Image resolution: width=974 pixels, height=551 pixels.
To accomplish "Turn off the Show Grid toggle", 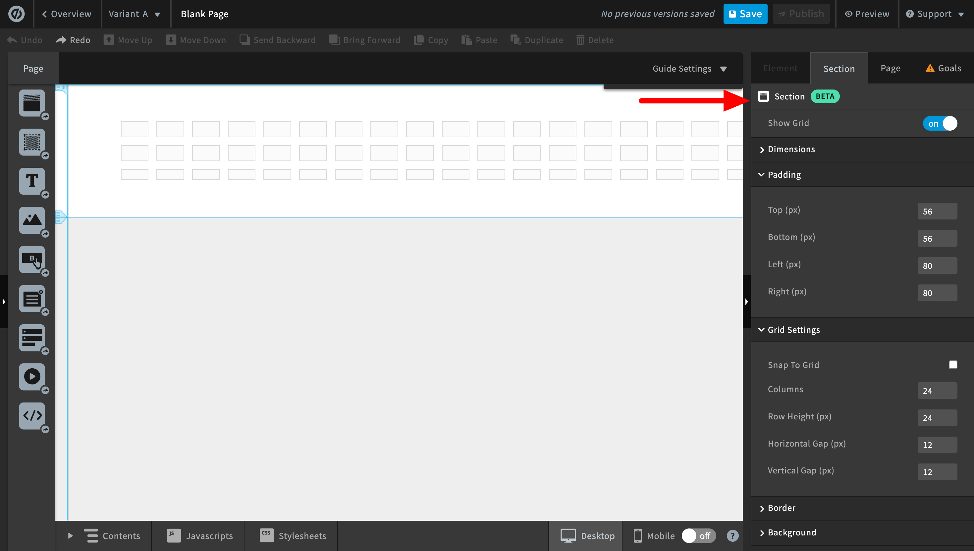I will click(940, 123).
